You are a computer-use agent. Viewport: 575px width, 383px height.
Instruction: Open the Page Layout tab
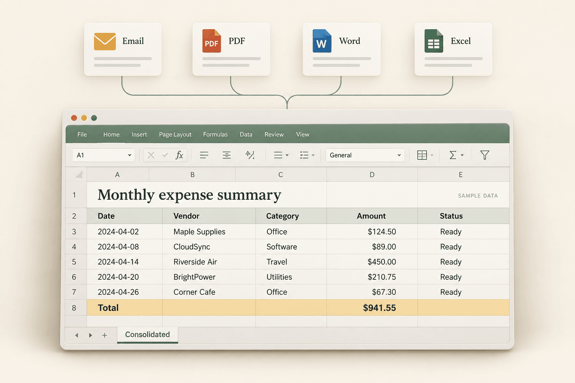point(175,135)
